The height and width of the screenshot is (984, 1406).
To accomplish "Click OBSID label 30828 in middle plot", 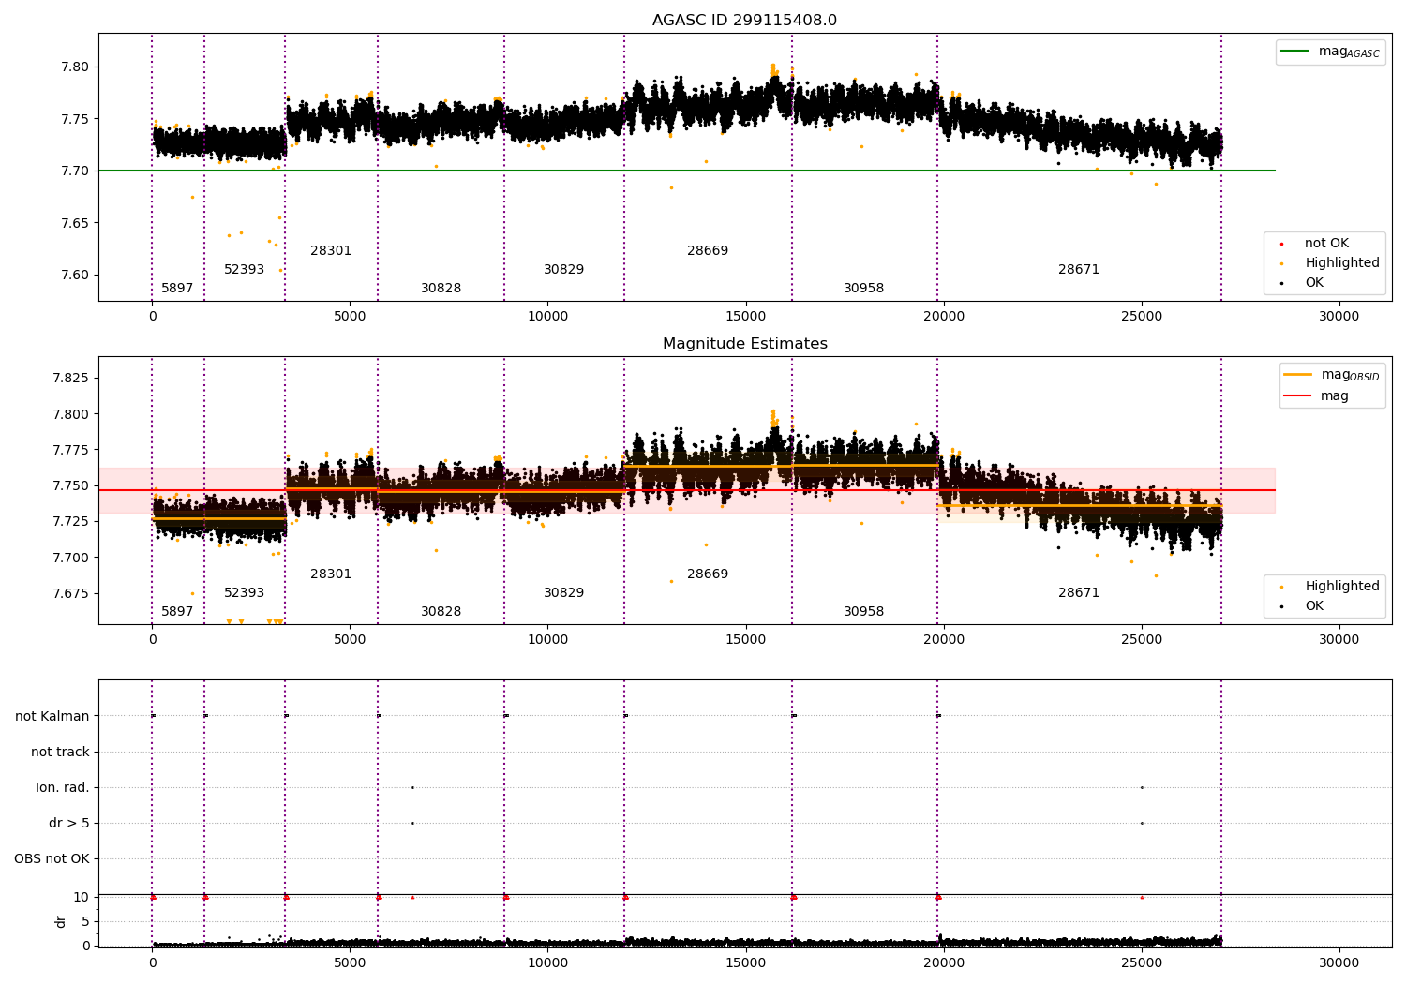I will point(441,612).
